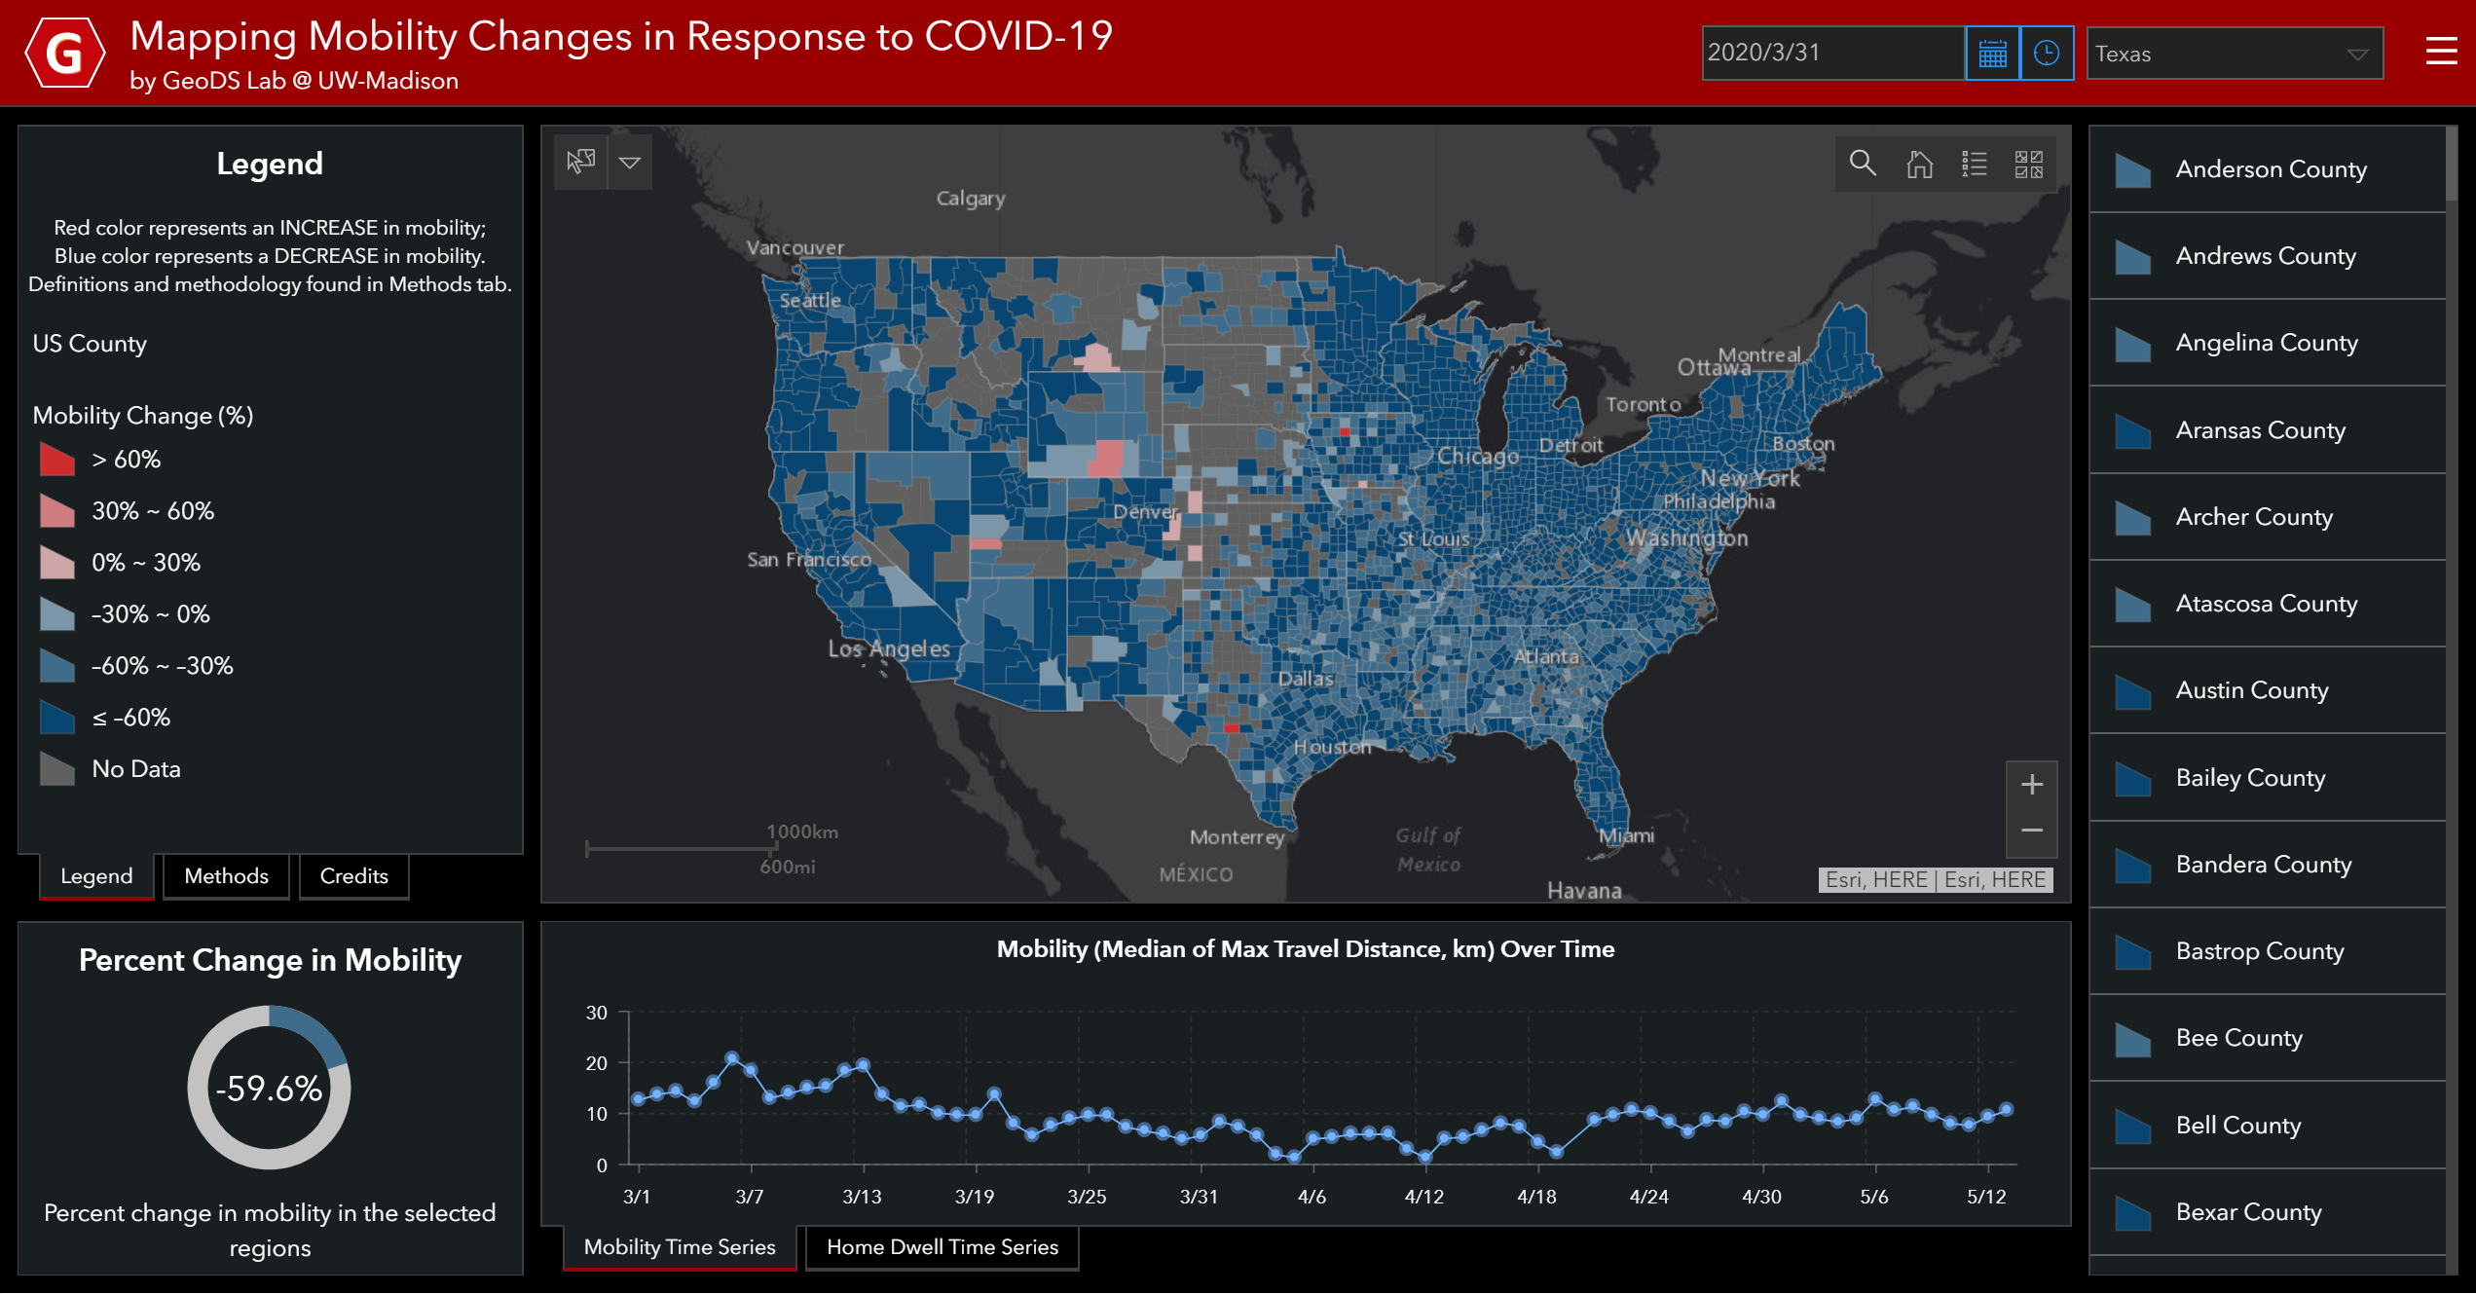Image resolution: width=2476 pixels, height=1294 pixels.
Task: Click the clock time picker icon
Action: click(x=2047, y=54)
